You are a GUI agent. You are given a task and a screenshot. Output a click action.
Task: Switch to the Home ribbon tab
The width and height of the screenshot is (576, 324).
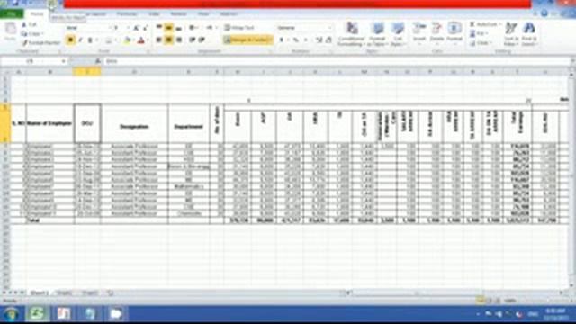coord(37,14)
